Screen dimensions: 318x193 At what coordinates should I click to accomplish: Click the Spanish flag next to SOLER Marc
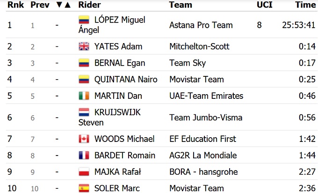[x=84, y=188]
